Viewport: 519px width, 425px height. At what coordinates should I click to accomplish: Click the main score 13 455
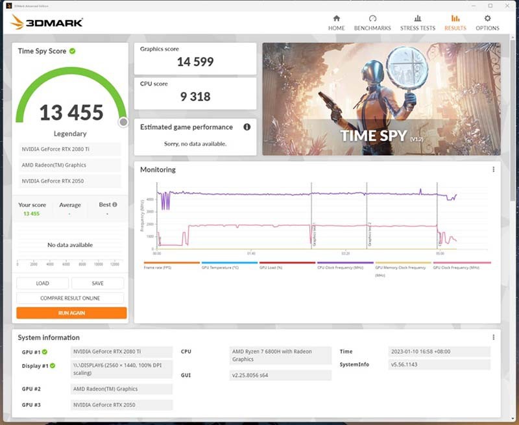tap(71, 112)
